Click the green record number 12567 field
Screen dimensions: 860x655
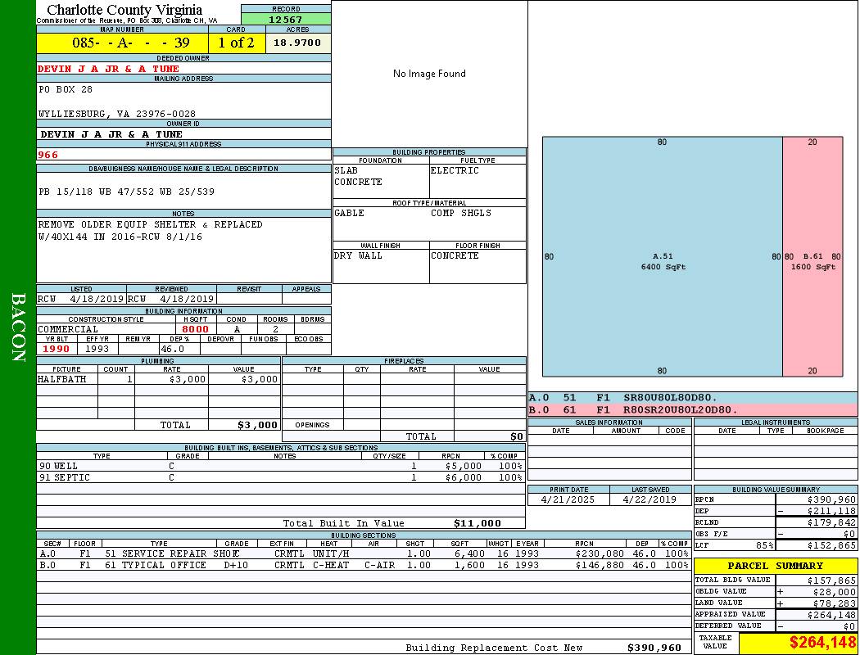coord(286,19)
